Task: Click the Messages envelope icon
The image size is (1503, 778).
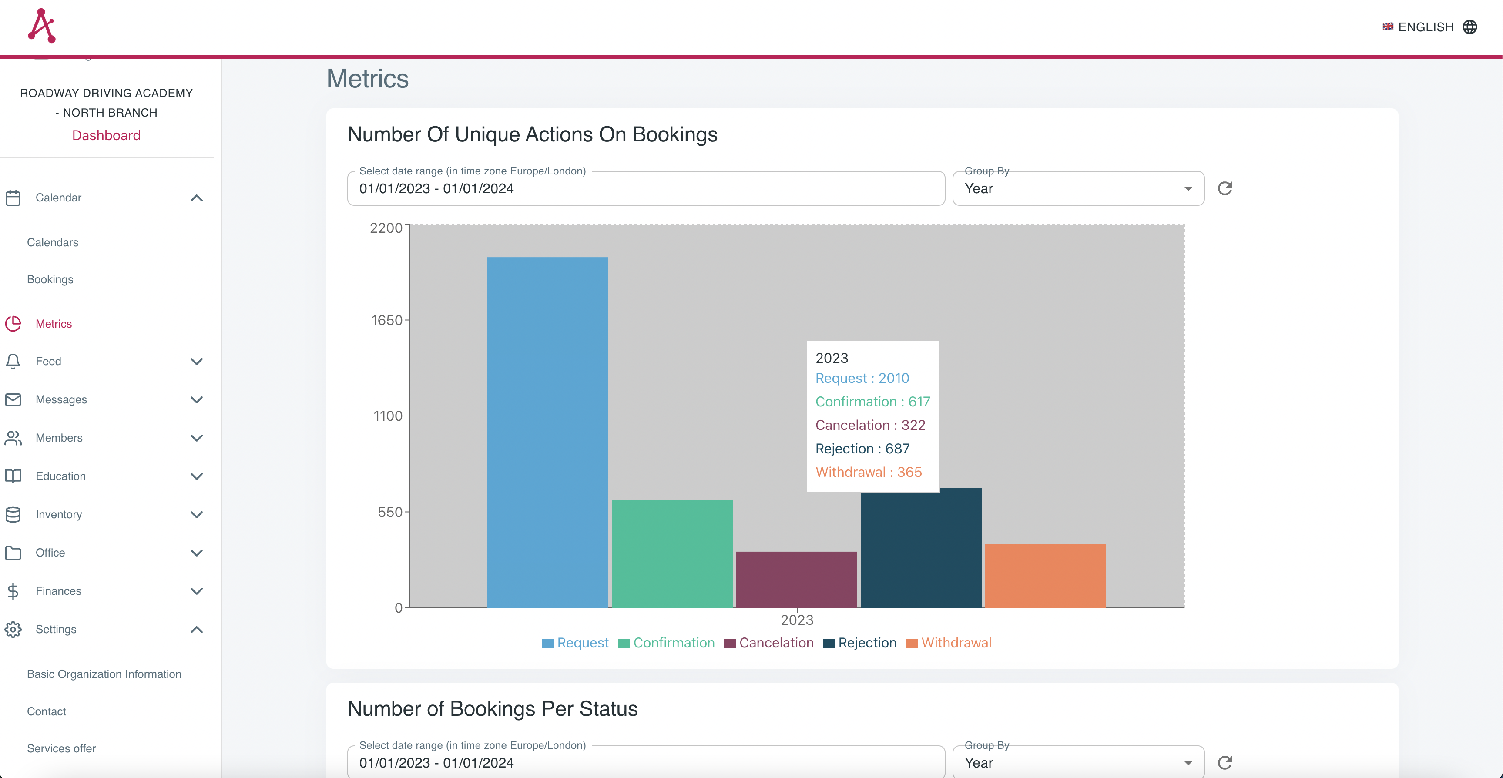Action: [x=13, y=399]
